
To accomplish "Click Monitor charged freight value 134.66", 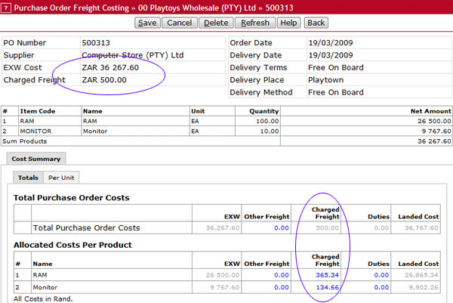I will pos(328,288).
